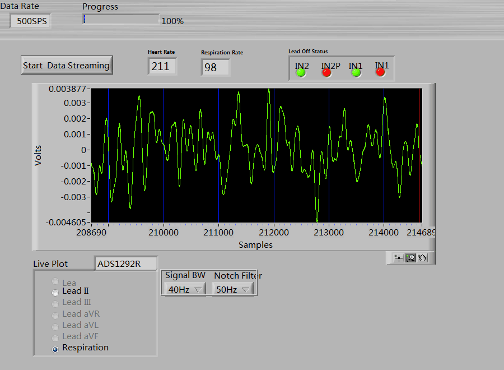The width and height of the screenshot is (504, 370).
Task: Click the ADS1292R Live Plot field
Action: [125, 264]
